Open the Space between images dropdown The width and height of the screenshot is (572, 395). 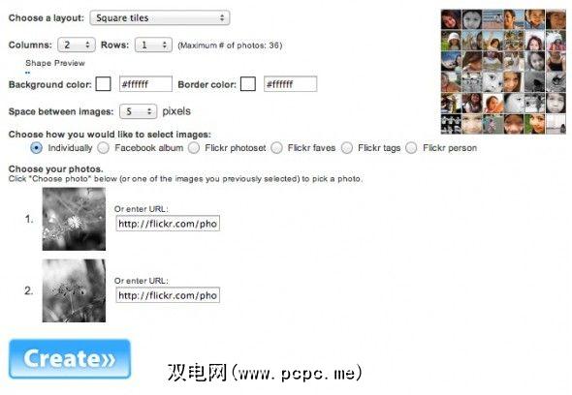pyautogui.click(x=139, y=111)
